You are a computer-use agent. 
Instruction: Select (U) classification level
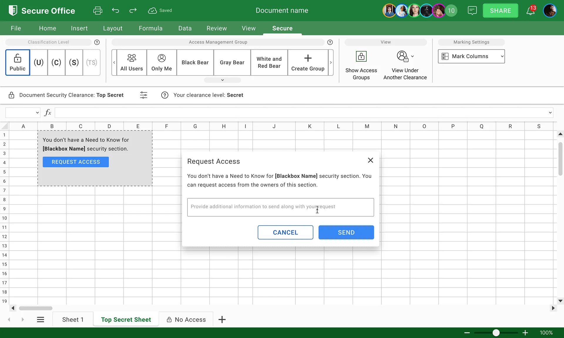(x=38, y=62)
